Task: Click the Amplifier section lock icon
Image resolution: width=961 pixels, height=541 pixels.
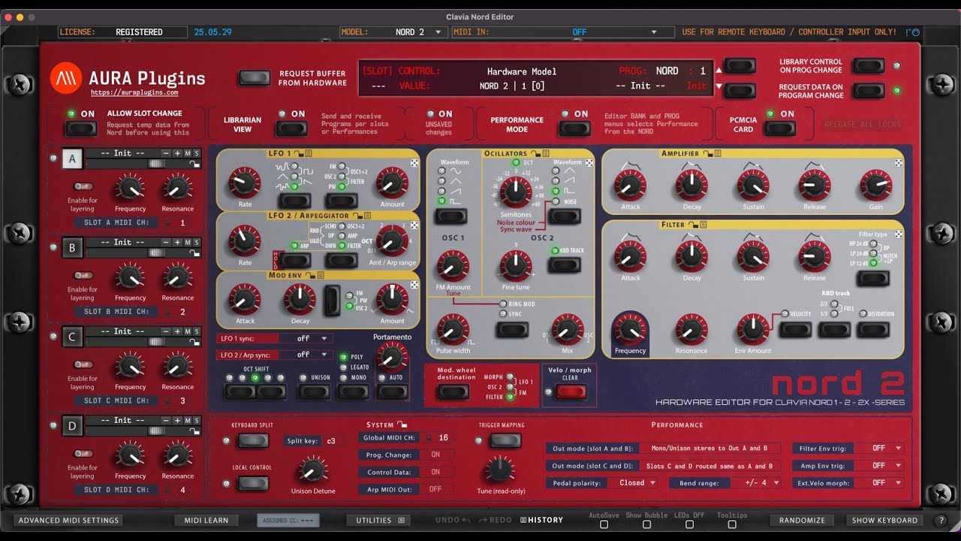Action: click(707, 153)
